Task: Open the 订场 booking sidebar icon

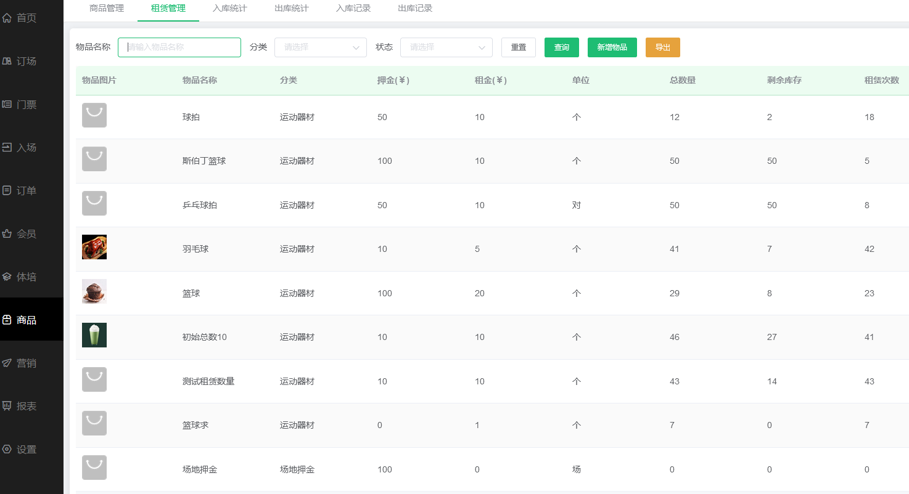Action: pos(7,62)
